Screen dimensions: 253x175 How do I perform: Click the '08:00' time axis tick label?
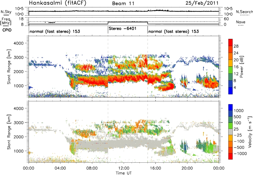(x=92, y=168)
